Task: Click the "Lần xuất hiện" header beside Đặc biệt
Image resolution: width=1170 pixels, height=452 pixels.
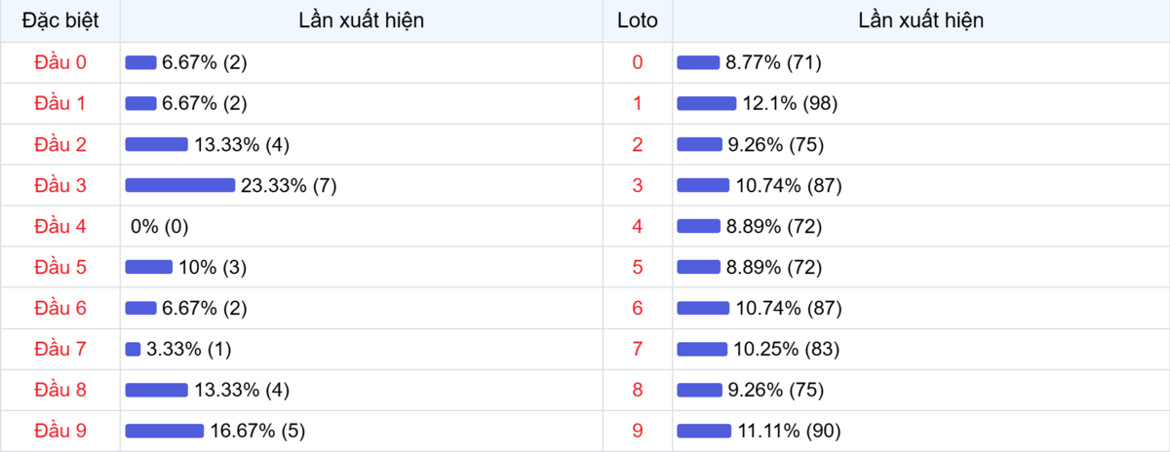Action: click(x=361, y=20)
